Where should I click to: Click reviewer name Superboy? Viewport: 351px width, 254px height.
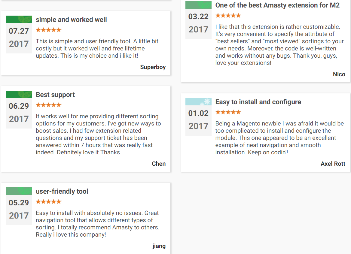(153, 67)
